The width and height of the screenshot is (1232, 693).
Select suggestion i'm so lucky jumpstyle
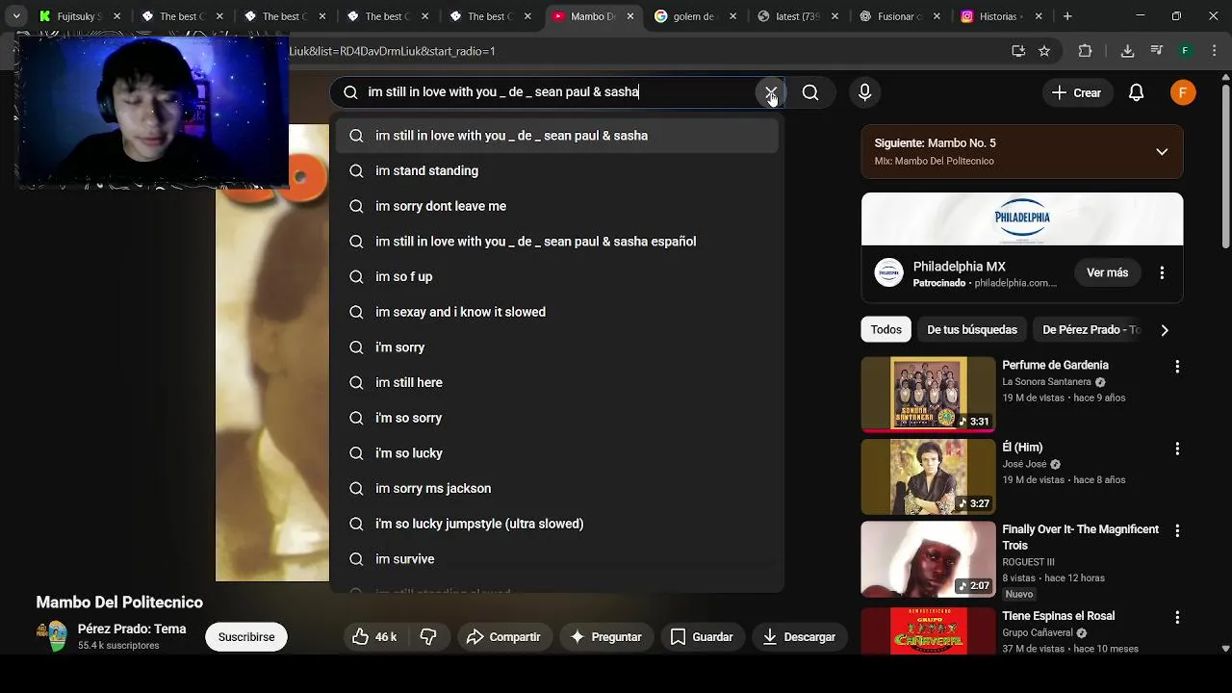coord(557,524)
